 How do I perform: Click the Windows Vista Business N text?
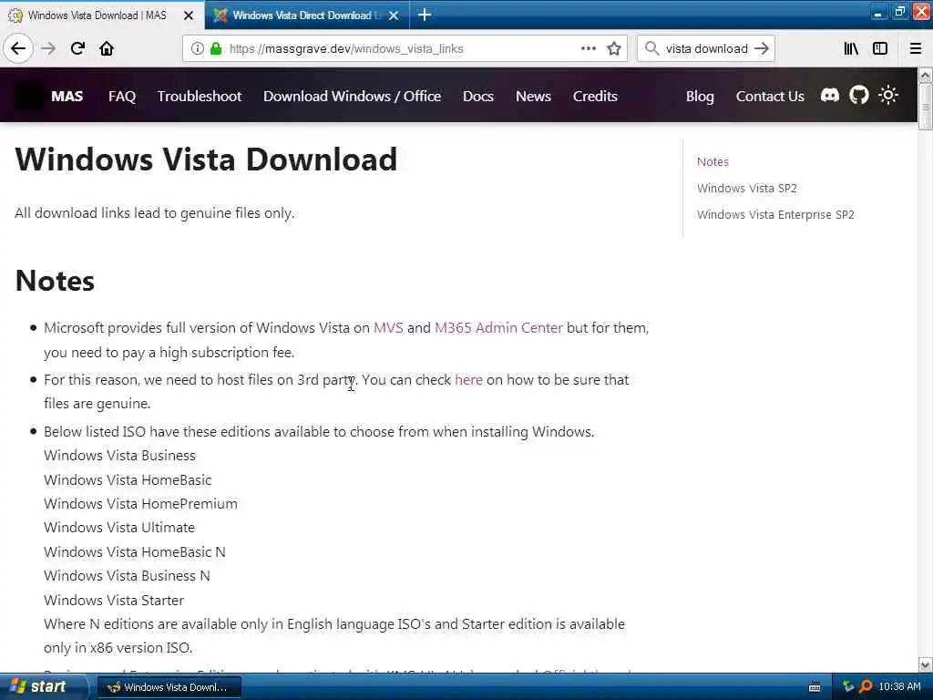click(127, 576)
